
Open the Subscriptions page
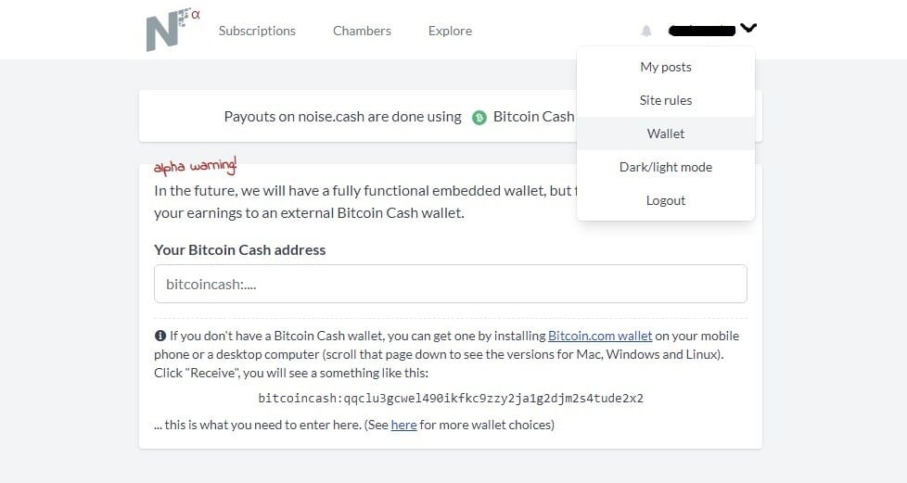click(x=257, y=31)
